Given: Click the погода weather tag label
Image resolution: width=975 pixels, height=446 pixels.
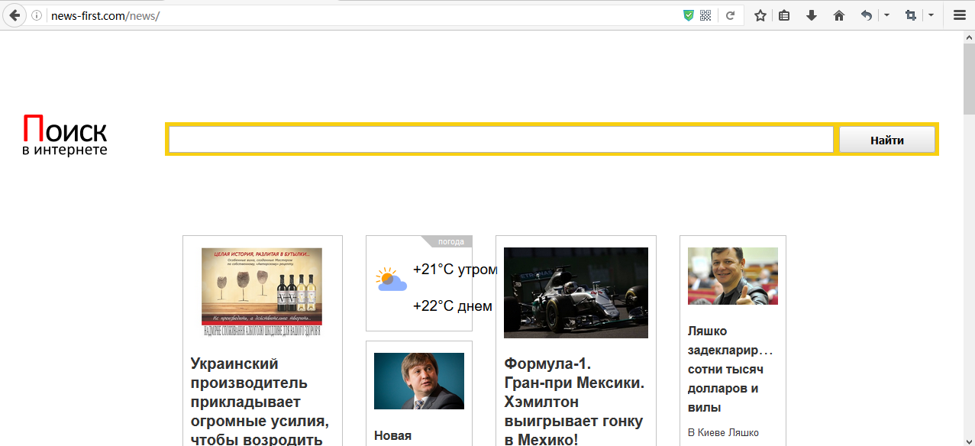Looking at the screenshot, I should tap(451, 241).
